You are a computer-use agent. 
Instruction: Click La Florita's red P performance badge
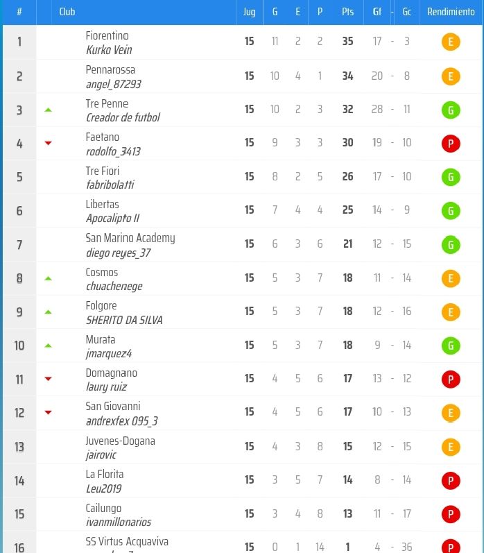[451, 481]
